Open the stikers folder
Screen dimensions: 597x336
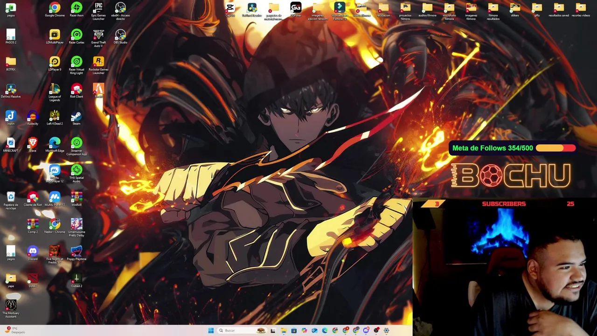click(x=515, y=10)
